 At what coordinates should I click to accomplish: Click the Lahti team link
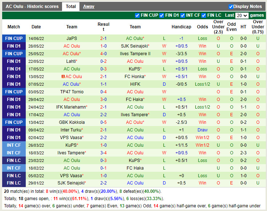(71, 61)
